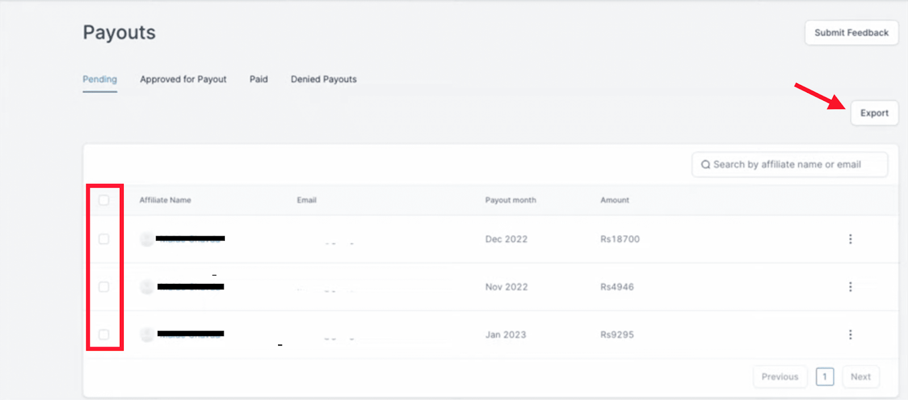Check the Rs4946 payout row checkbox
The image size is (908, 400).
(104, 287)
